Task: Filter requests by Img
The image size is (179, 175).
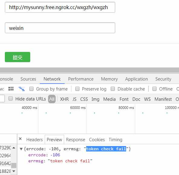Action: pyautogui.click(x=96, y=99)
